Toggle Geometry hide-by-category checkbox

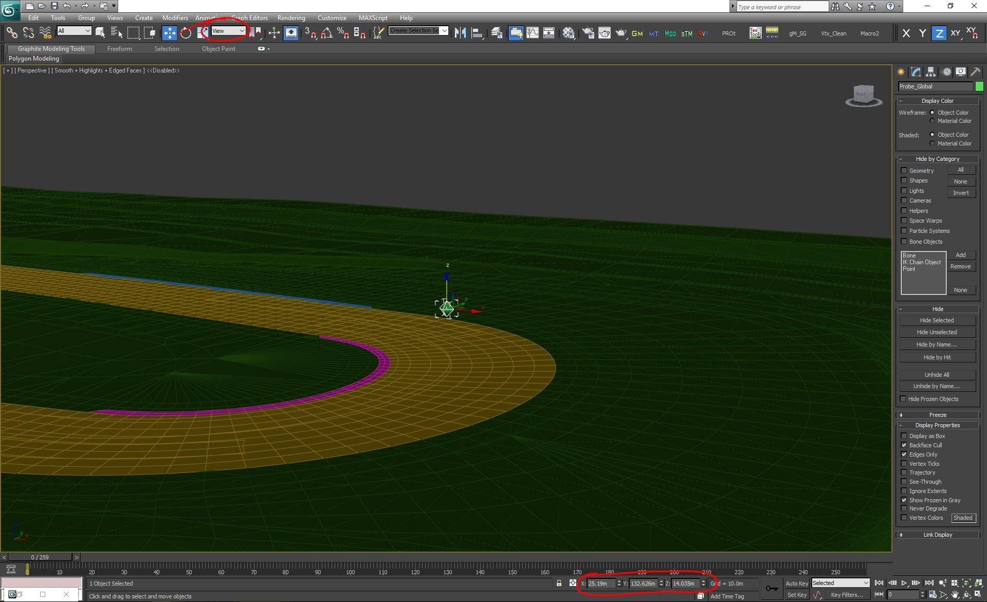tap(904, 170)
